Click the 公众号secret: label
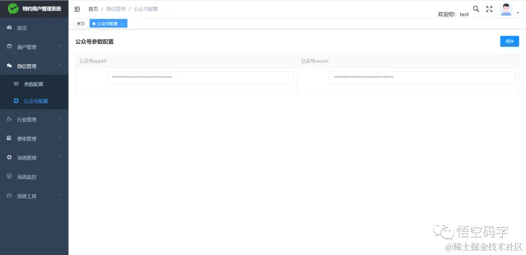 315,61
